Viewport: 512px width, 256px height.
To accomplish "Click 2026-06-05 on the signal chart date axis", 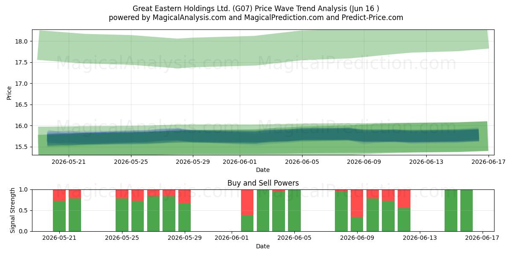I will pyautogui.click(x=294, y=238).
